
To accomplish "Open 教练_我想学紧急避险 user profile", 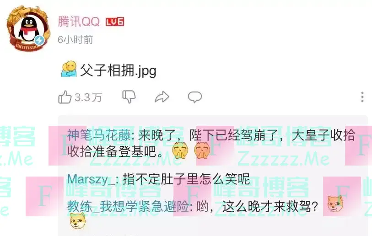I will click(x=128, y=206).
